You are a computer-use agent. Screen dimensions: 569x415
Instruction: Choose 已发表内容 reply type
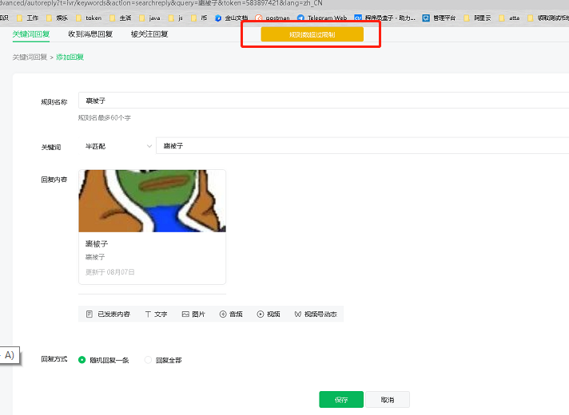pos(108,314)
